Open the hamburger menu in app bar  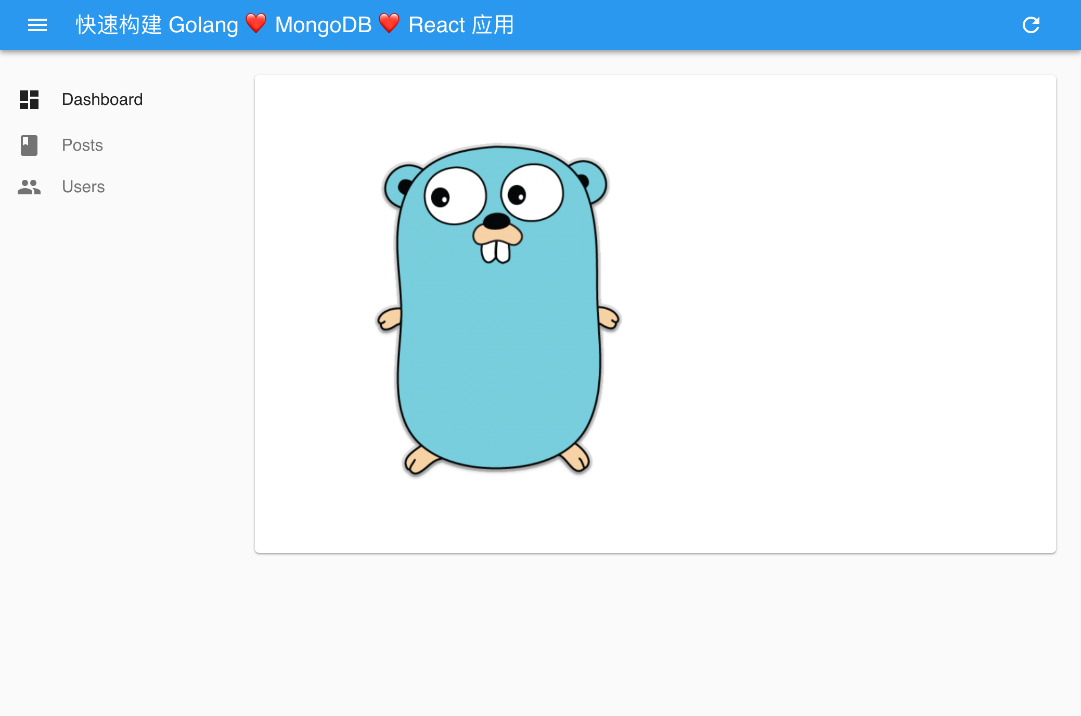37,25
